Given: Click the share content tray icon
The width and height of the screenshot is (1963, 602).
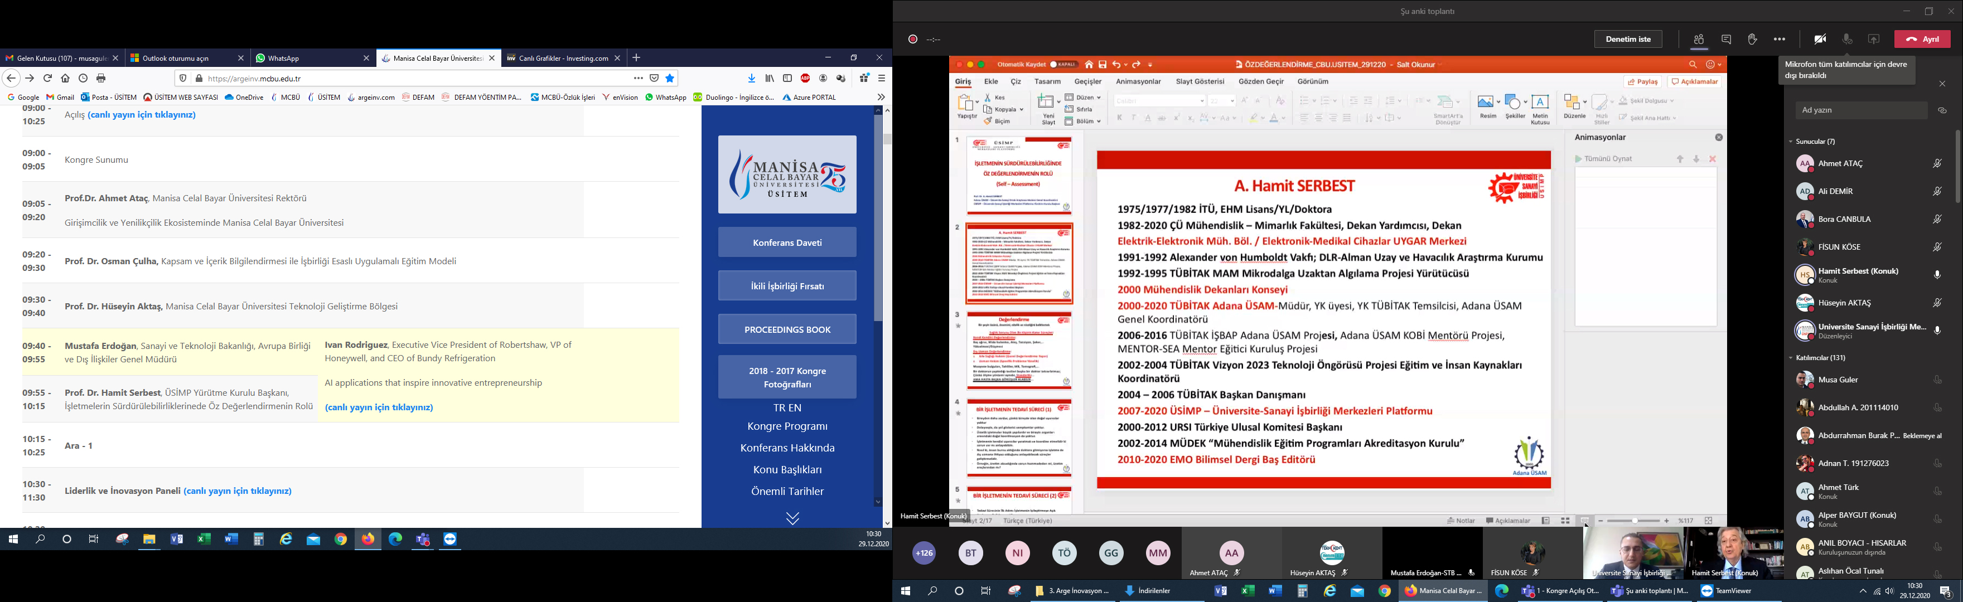Looking at the screenshot, I should pos(1874,40).
